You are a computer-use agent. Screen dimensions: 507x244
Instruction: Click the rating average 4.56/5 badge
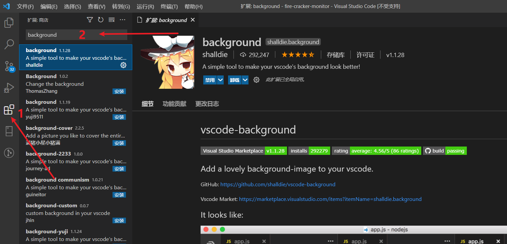pyautogui.click(x=377, y=151)
